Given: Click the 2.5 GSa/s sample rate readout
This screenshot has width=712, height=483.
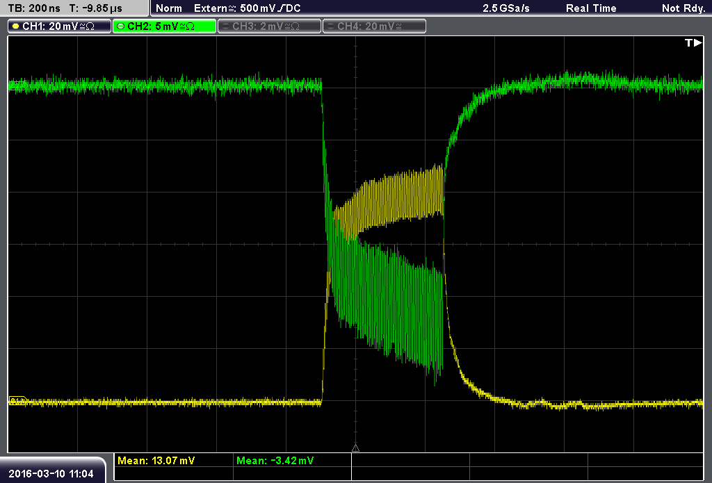Looking at the screenshot, I should 506,8.
